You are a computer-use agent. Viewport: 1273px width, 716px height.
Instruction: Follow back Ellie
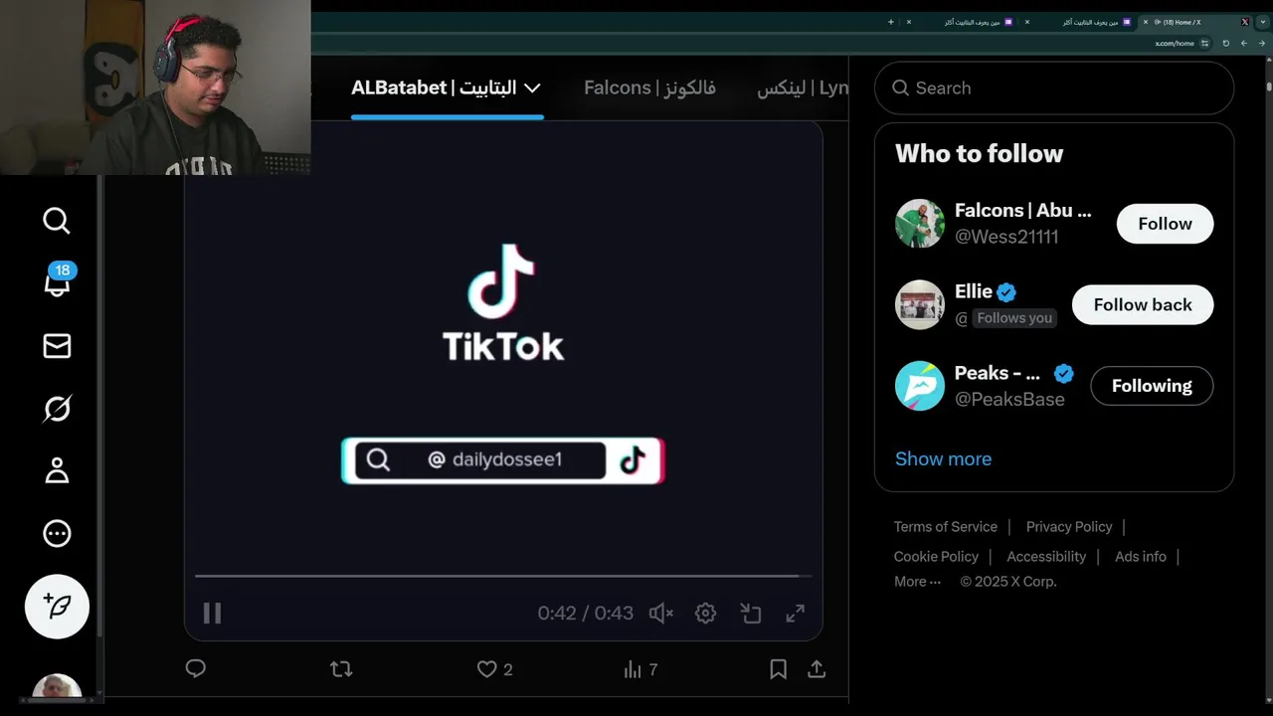click(1143, 304)
